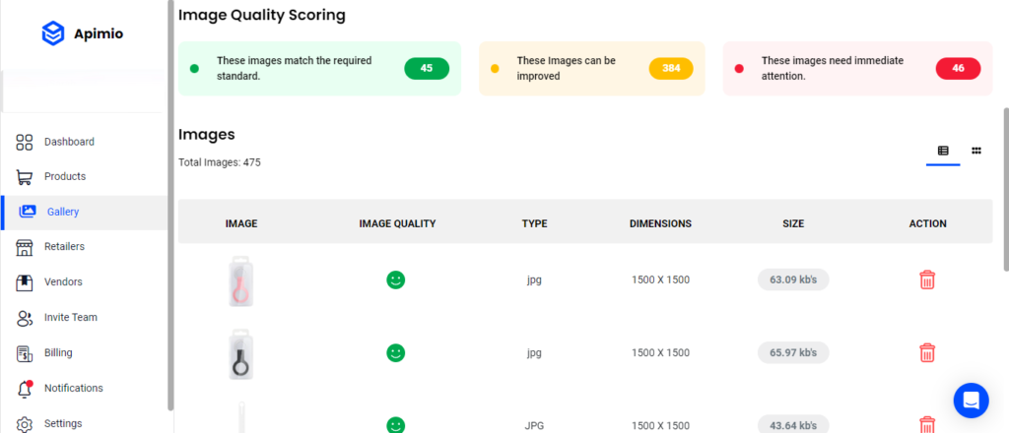Viewport: 1009px width, 433px height.
Task: Delete the black ring product image
Action: pyautogui.click(x=927, y=352)
